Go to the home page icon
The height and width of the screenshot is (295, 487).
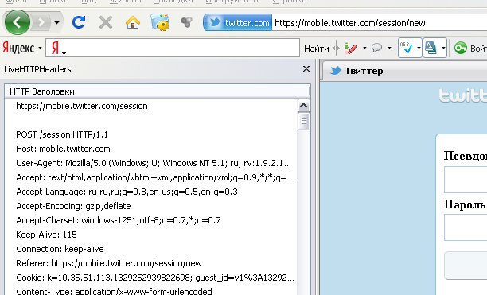pos(133,22)
